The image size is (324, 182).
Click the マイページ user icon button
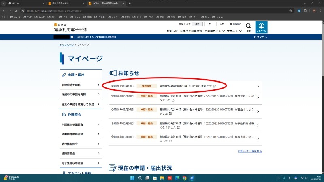click(261, 27)
